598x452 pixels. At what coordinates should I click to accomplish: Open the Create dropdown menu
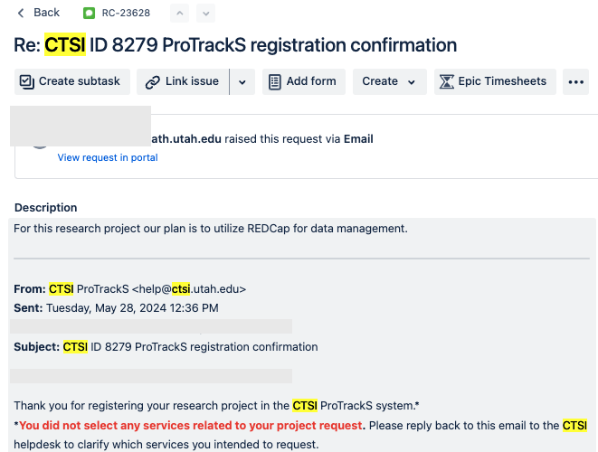[389, 81]
